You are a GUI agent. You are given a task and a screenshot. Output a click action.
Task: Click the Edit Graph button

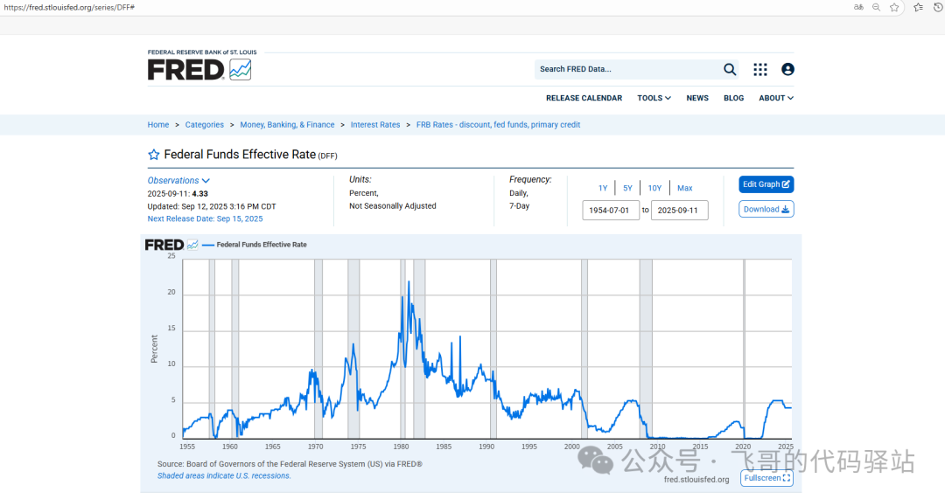tap(766, 184)
